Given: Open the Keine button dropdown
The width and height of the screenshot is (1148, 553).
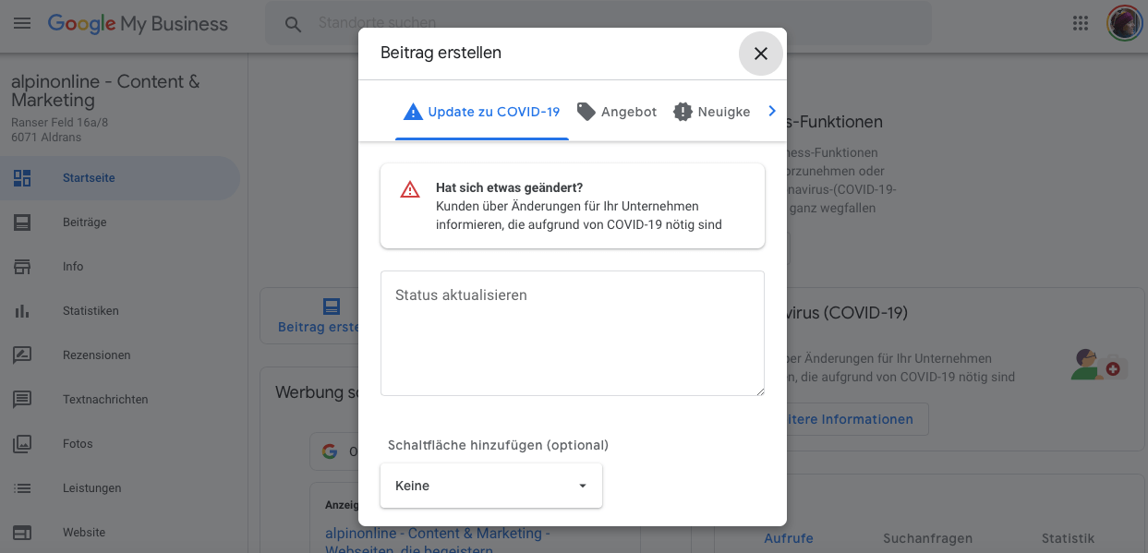Looking at the screenshot, I should [x=491, y=486].
